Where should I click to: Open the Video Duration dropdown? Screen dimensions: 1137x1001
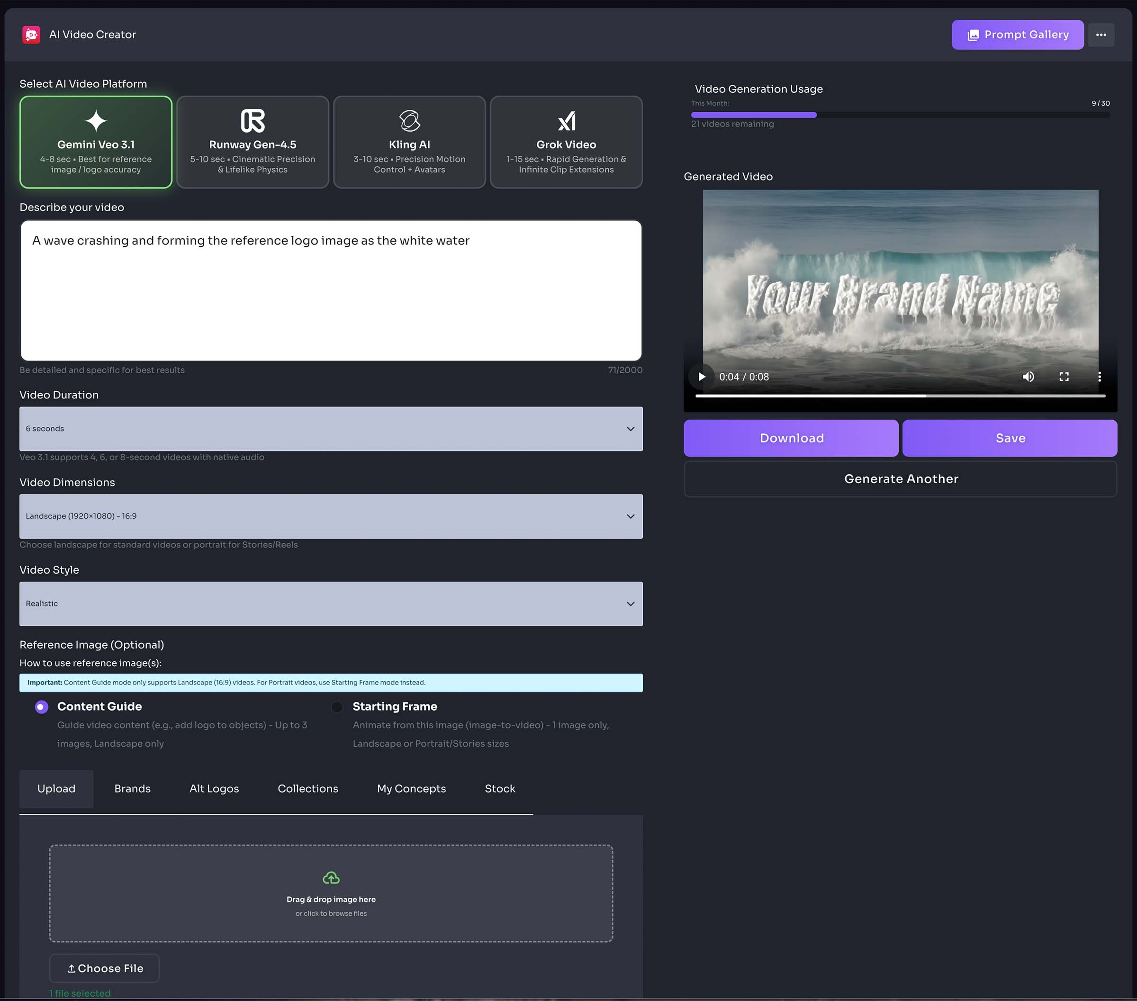(x=331, y=429)
